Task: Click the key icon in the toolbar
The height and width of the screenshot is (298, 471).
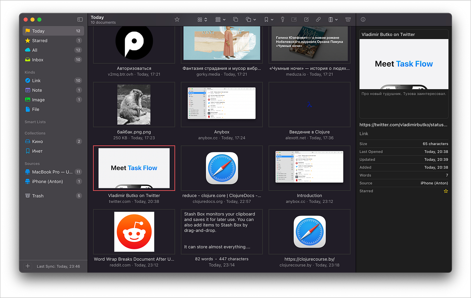Action: coord(283,20)
